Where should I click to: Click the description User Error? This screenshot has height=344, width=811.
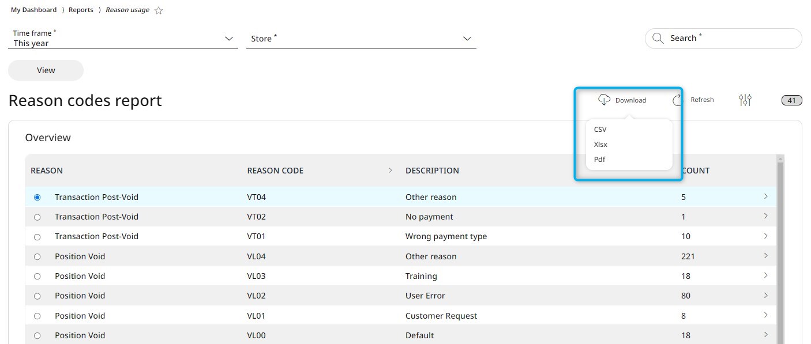pos(425,296)
